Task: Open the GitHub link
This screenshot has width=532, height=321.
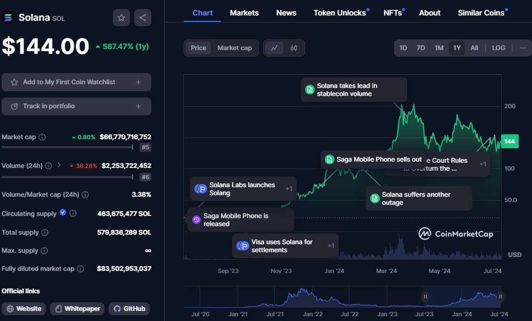Action: pyautogui.click(x=129, y=309)
